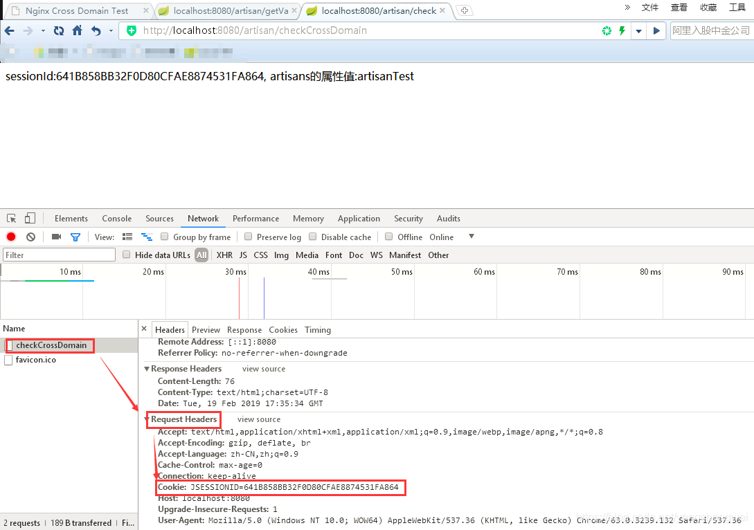Reload the page with refresh icon
Viewport: 754px width, 530px height.
[59, 30]
